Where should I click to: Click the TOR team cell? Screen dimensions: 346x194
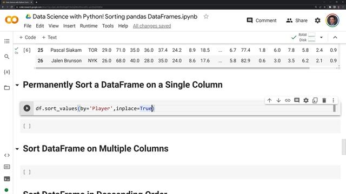click(92, 50)
